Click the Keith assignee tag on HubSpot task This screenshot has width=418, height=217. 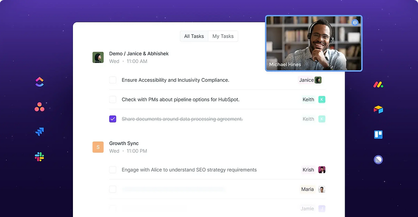(308, 100)
